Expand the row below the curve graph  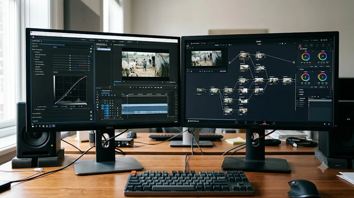click(34, 109)
